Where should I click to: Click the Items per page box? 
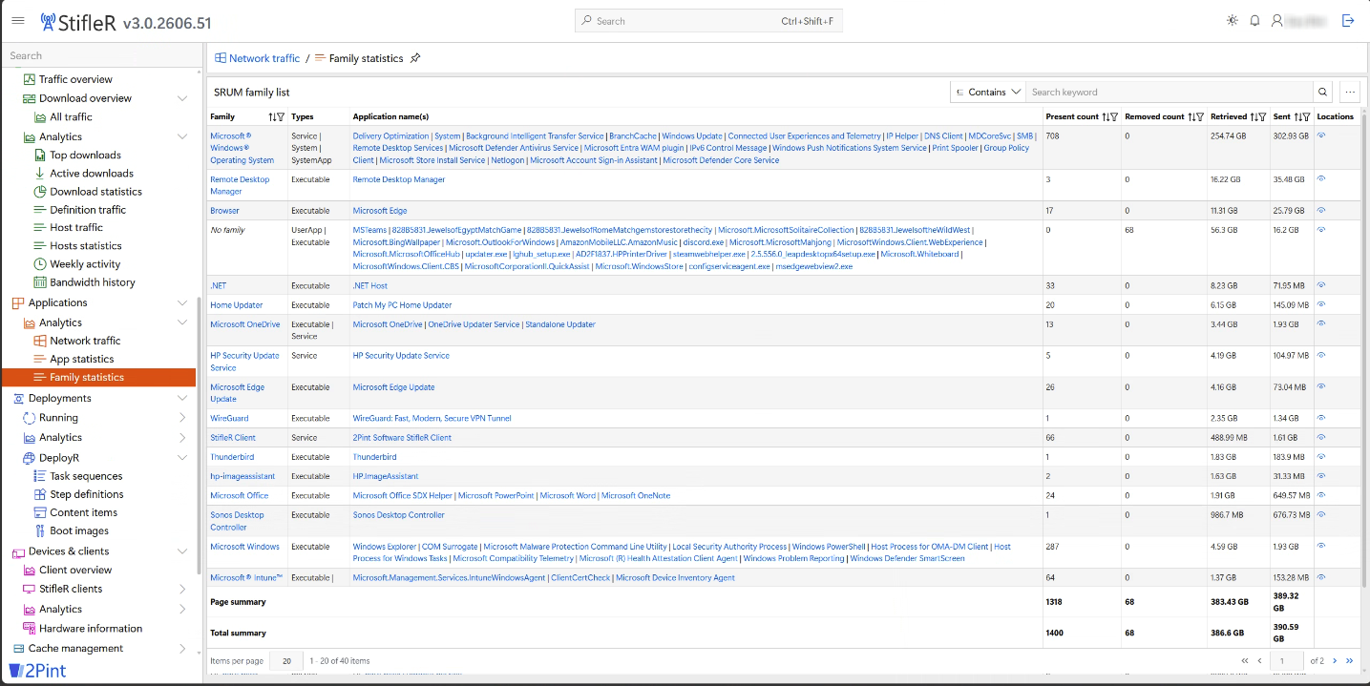tap(285, 660)
